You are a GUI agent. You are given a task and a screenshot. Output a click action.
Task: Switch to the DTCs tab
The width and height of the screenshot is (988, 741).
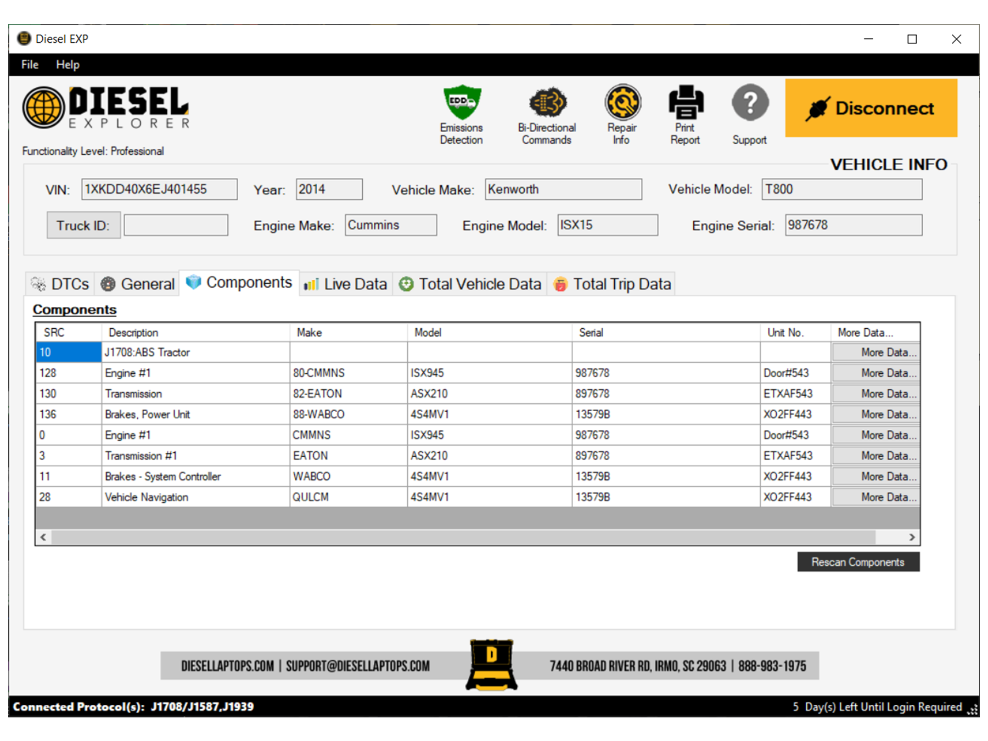point(60,284)
